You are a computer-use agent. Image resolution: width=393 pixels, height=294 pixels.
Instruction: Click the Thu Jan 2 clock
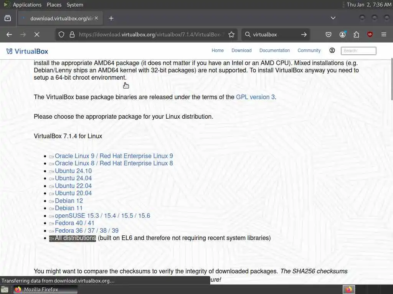(x=369, y=5)
